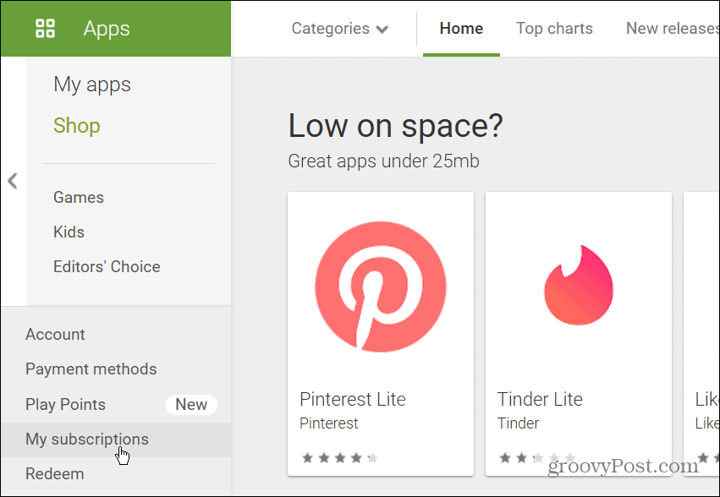Click the Tinder Lite flame icon
Screen dimensions: 720x497
(578, 286)
